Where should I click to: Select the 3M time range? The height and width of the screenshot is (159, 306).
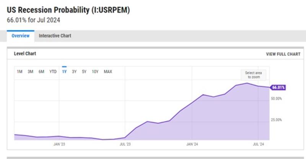pyautogui.click(x=31, y=71)
